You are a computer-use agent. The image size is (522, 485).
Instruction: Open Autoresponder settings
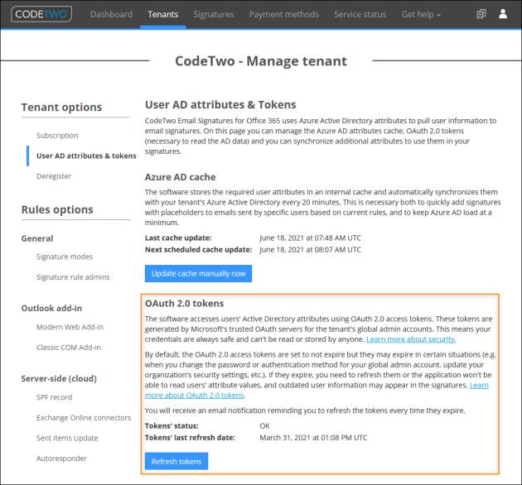61,458
